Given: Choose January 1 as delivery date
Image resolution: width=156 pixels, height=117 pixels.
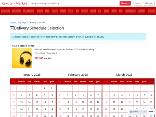Looking at the screenshot, I should tap(37, 88).
